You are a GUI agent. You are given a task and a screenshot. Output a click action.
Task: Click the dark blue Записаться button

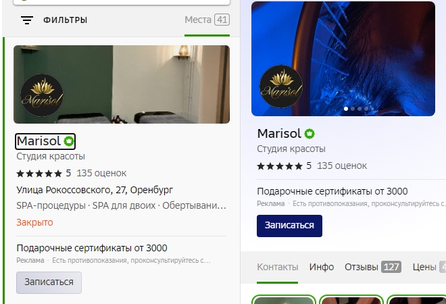coord(289,226)
